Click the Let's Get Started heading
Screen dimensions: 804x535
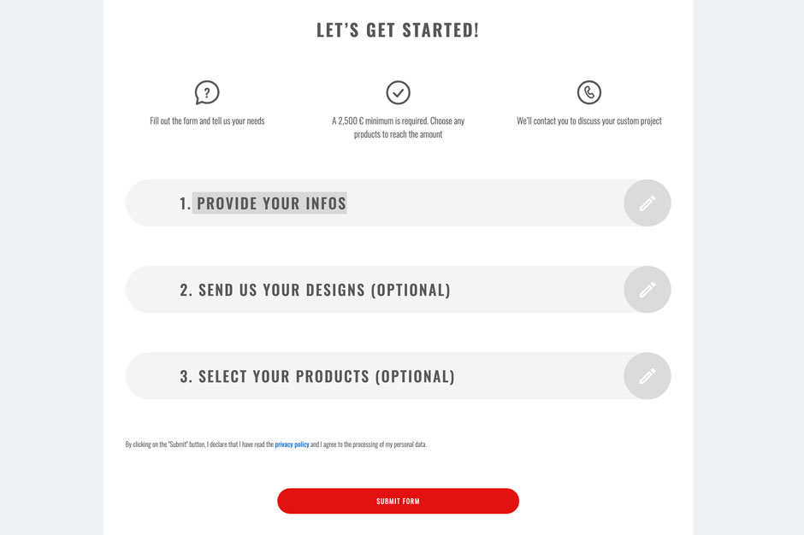[398, 28]
